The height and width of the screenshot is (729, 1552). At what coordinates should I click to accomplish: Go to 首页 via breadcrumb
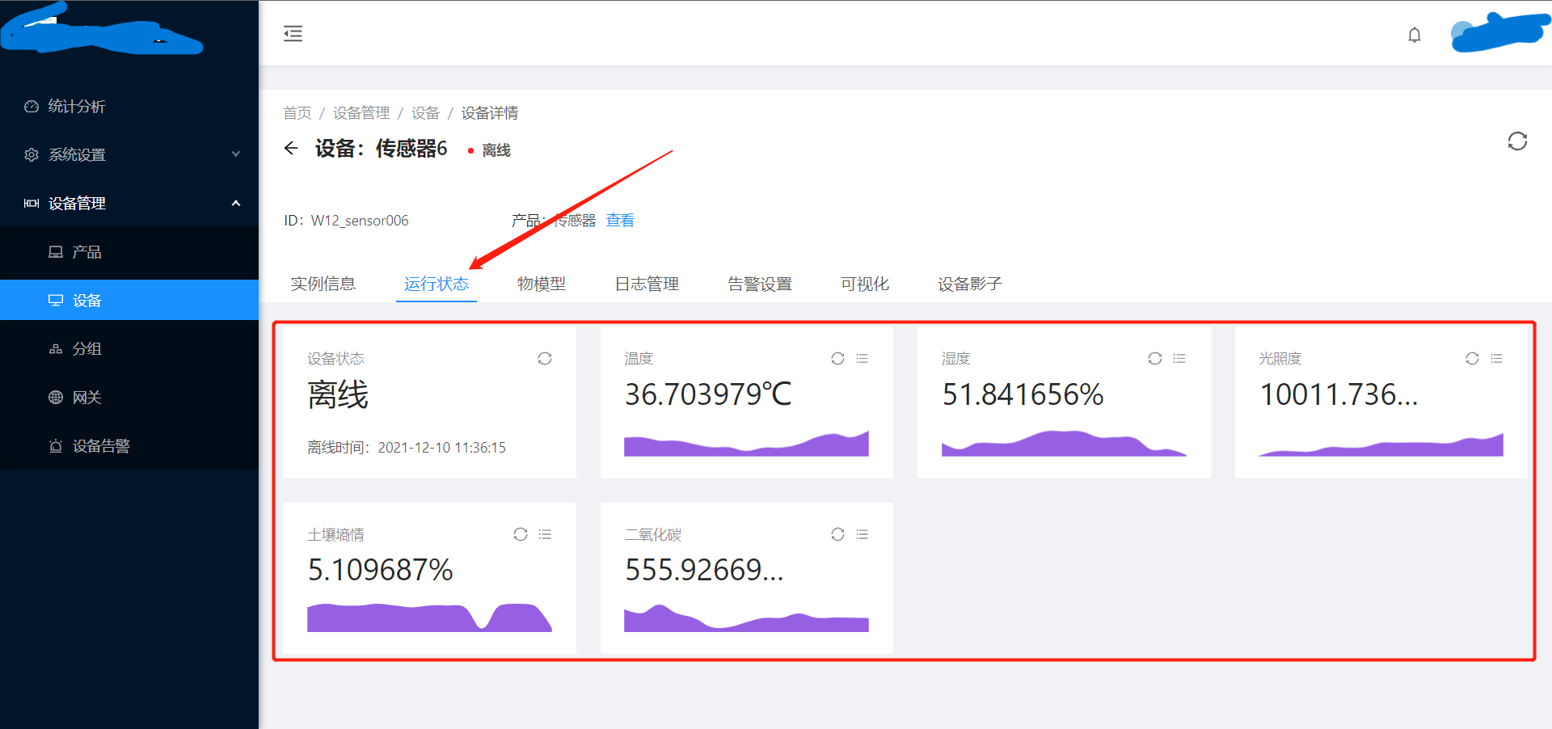point(297,112)
